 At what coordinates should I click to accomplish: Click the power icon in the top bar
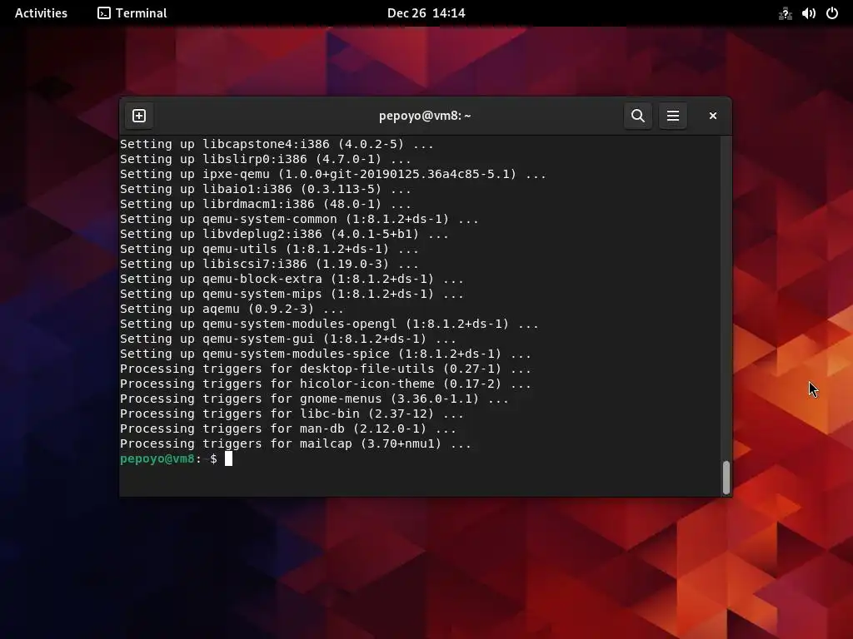[832, 13]
